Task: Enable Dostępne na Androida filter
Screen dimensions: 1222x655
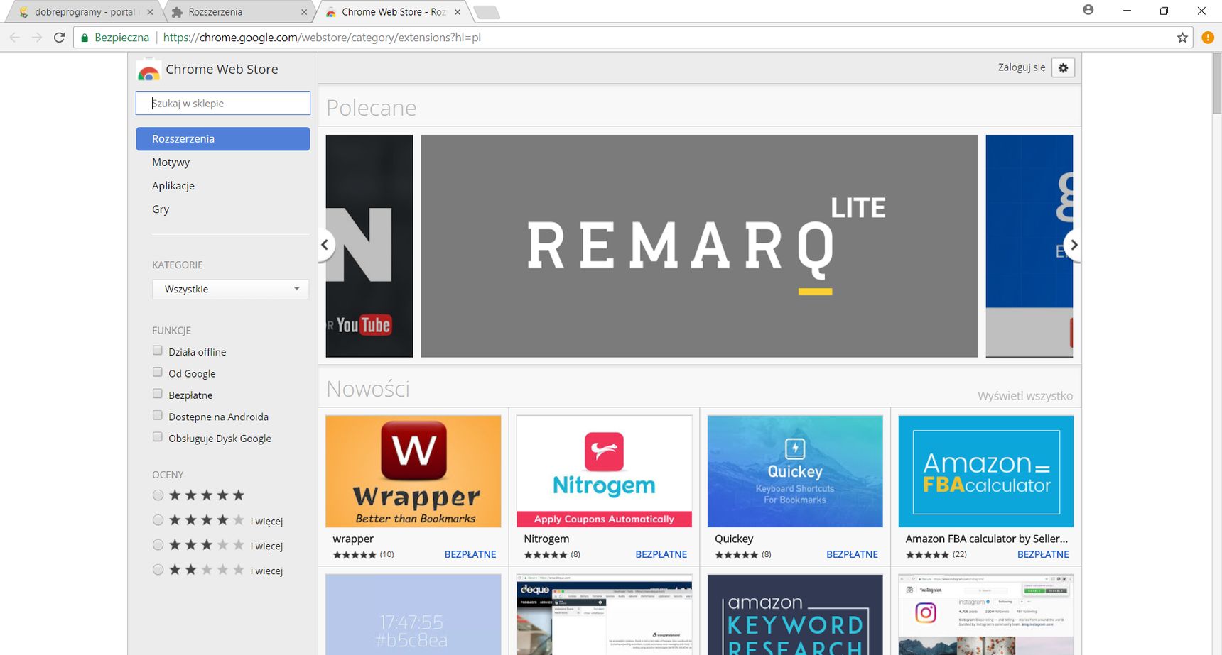Action: click(x=158, y=416)
